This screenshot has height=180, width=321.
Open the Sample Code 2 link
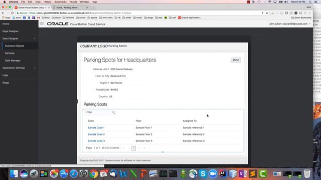point(96,134)
